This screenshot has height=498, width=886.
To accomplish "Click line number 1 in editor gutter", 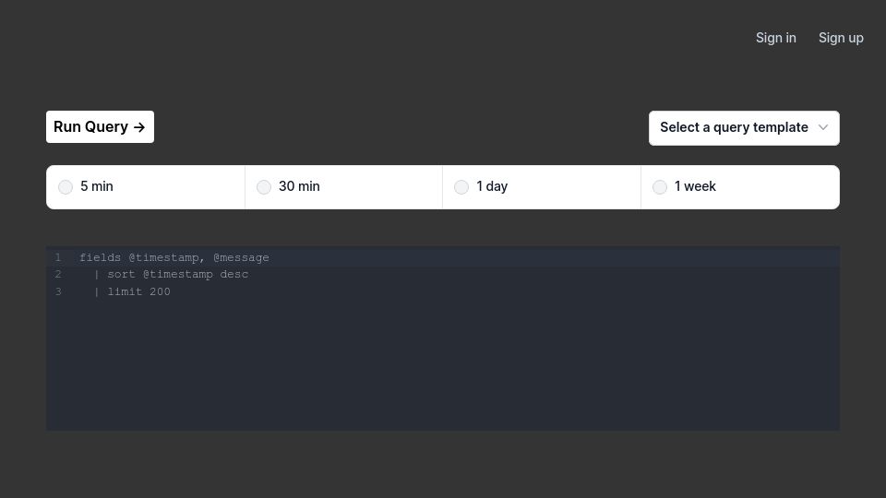I will [x=57, y=257].
